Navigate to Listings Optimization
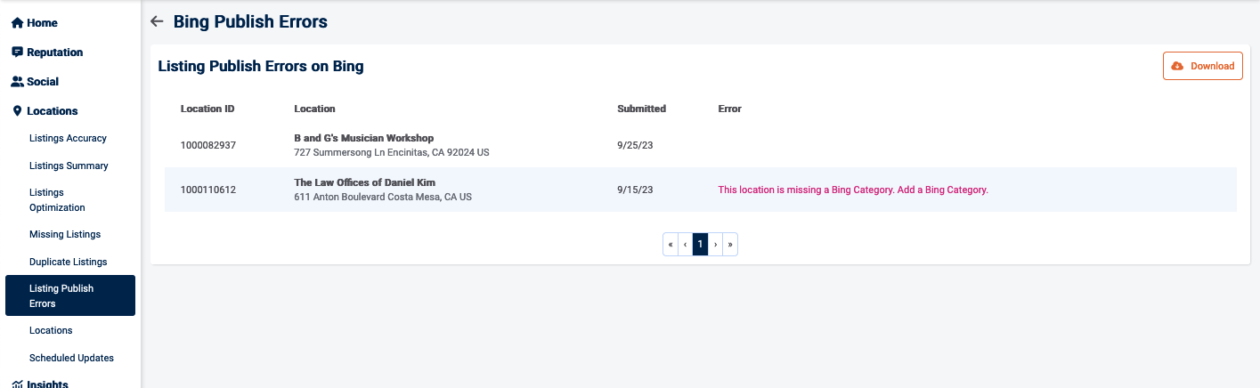1260x388 pixels. click(x=57, y=200)
